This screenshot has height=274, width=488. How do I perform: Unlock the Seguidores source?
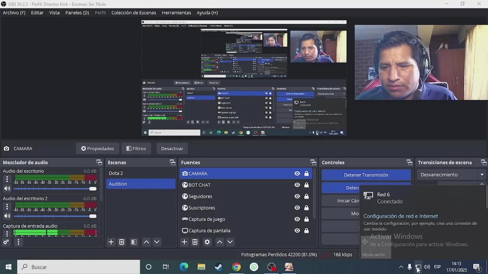pos(306,196)
